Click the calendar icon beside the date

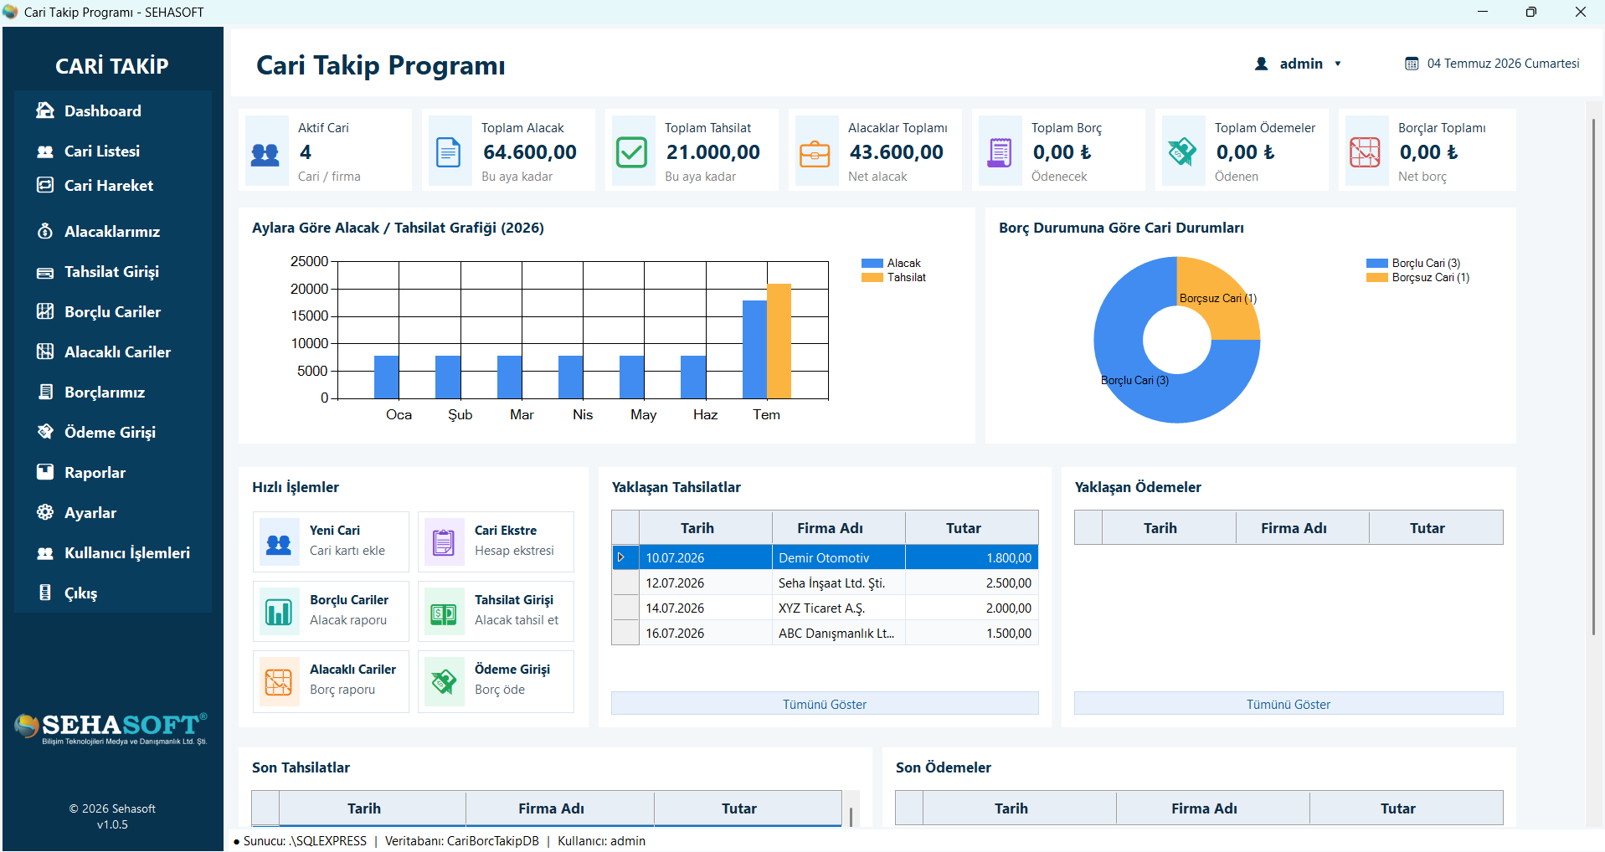point(1412,64)
